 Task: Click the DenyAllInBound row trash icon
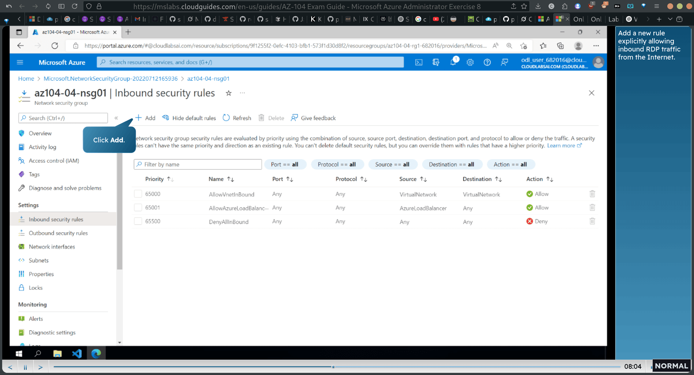point(592,221)
